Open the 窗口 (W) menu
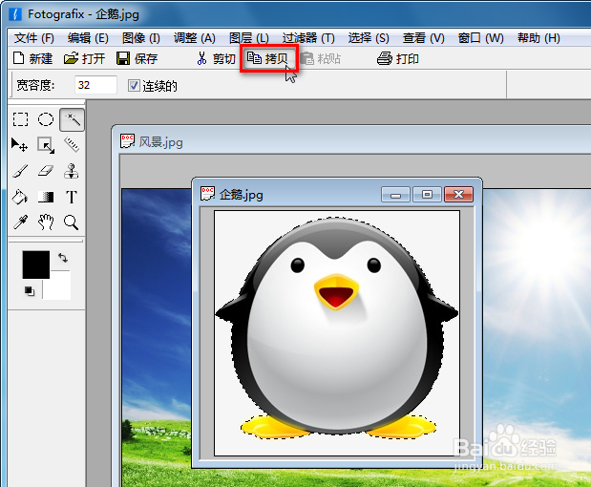This screenshot has width=591, height=487. [x=480, y=38]
